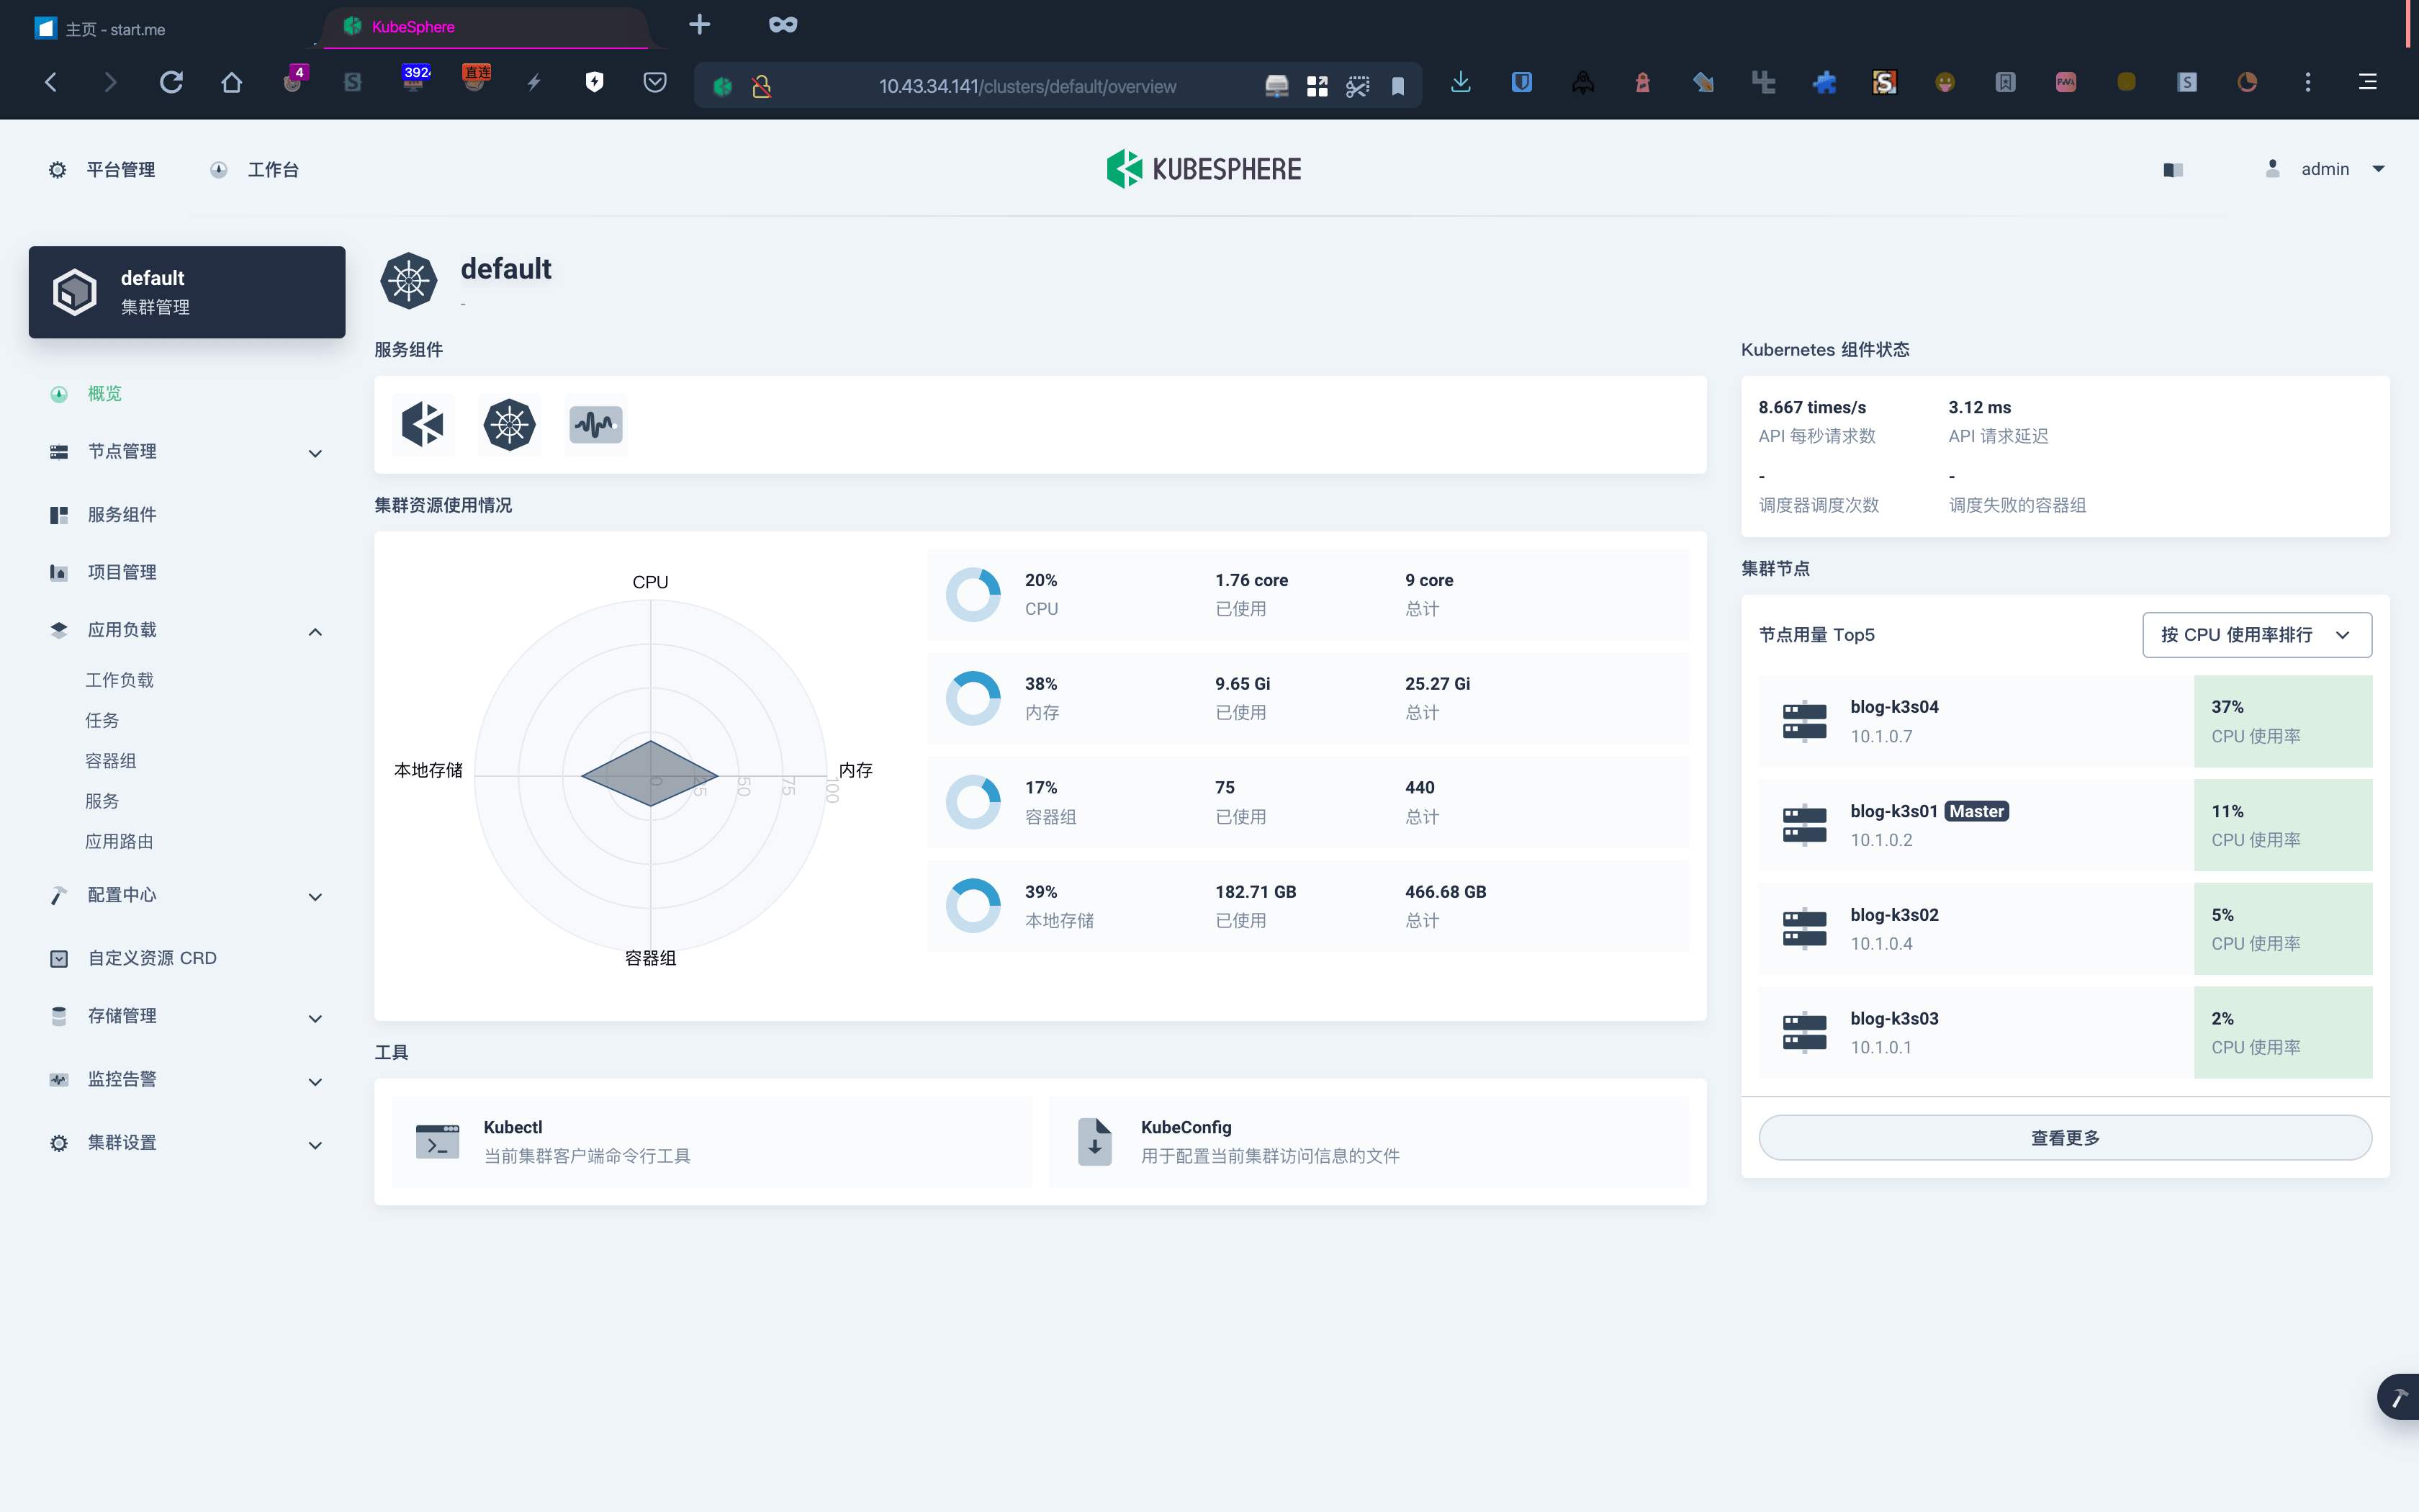
Task: Open the blog-k3s01 Master node row
Action: pos(2065,825)
